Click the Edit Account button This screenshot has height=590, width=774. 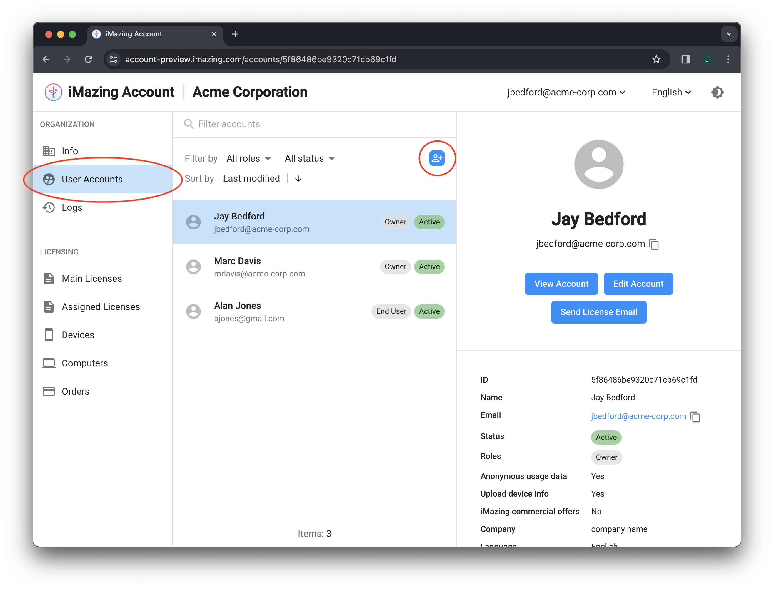point(638,284)
